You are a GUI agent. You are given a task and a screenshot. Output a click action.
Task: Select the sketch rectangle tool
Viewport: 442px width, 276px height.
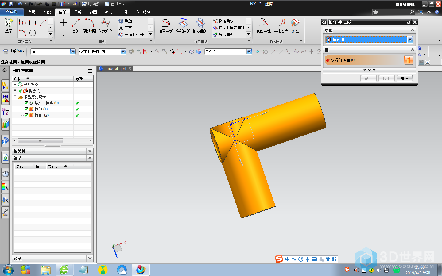33,23
